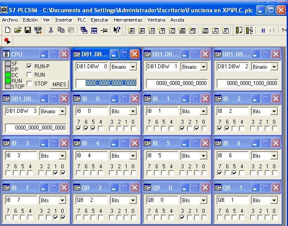Click the Copy icon in toolbar

(61, 30)
